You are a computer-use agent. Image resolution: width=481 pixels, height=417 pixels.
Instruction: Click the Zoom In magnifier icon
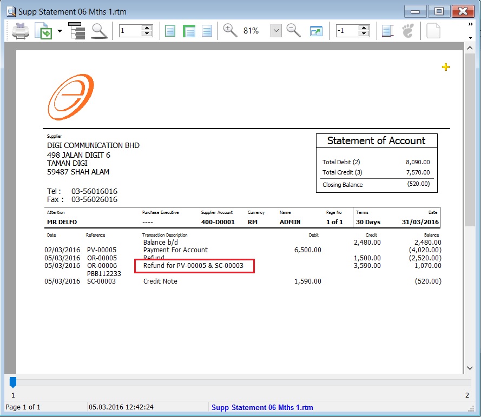pyautogui.click(x=229, y=30)
